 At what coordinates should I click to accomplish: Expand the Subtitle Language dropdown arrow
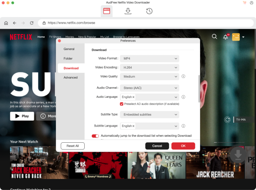(176, 126)
